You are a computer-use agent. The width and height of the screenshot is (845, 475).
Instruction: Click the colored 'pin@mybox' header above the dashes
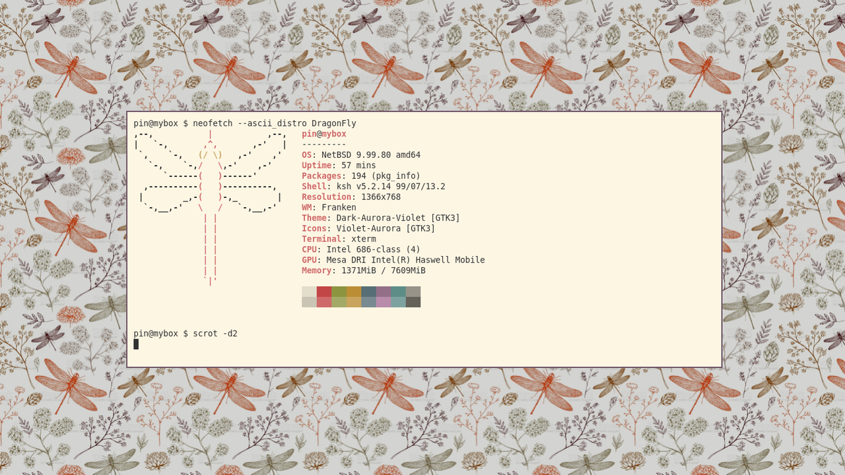click(x=324, y=134)
